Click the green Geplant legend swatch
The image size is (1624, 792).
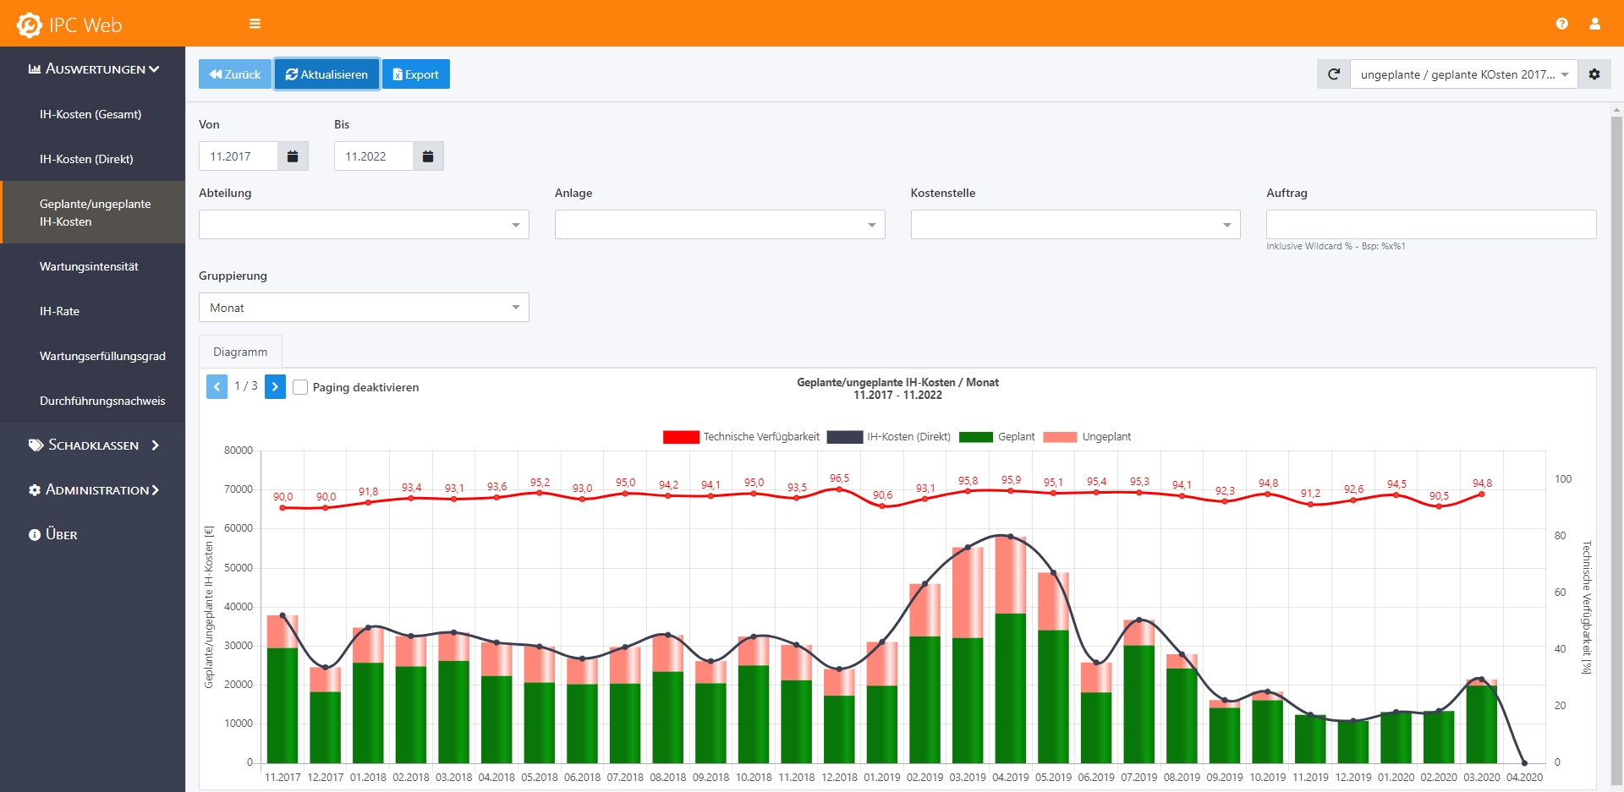coord(975,437)
